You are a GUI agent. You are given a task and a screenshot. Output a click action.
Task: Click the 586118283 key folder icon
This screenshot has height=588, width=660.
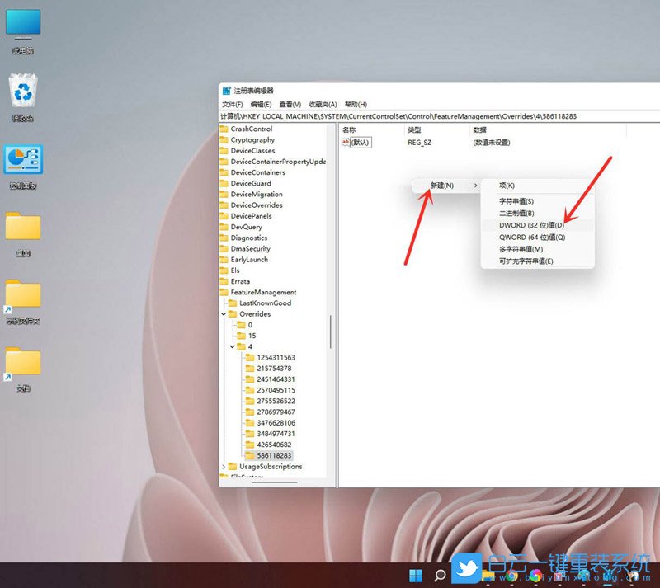pyautogui.click(x=250, y=455)
